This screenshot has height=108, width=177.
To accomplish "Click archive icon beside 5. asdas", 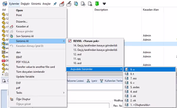I will [x=127, y=87].
